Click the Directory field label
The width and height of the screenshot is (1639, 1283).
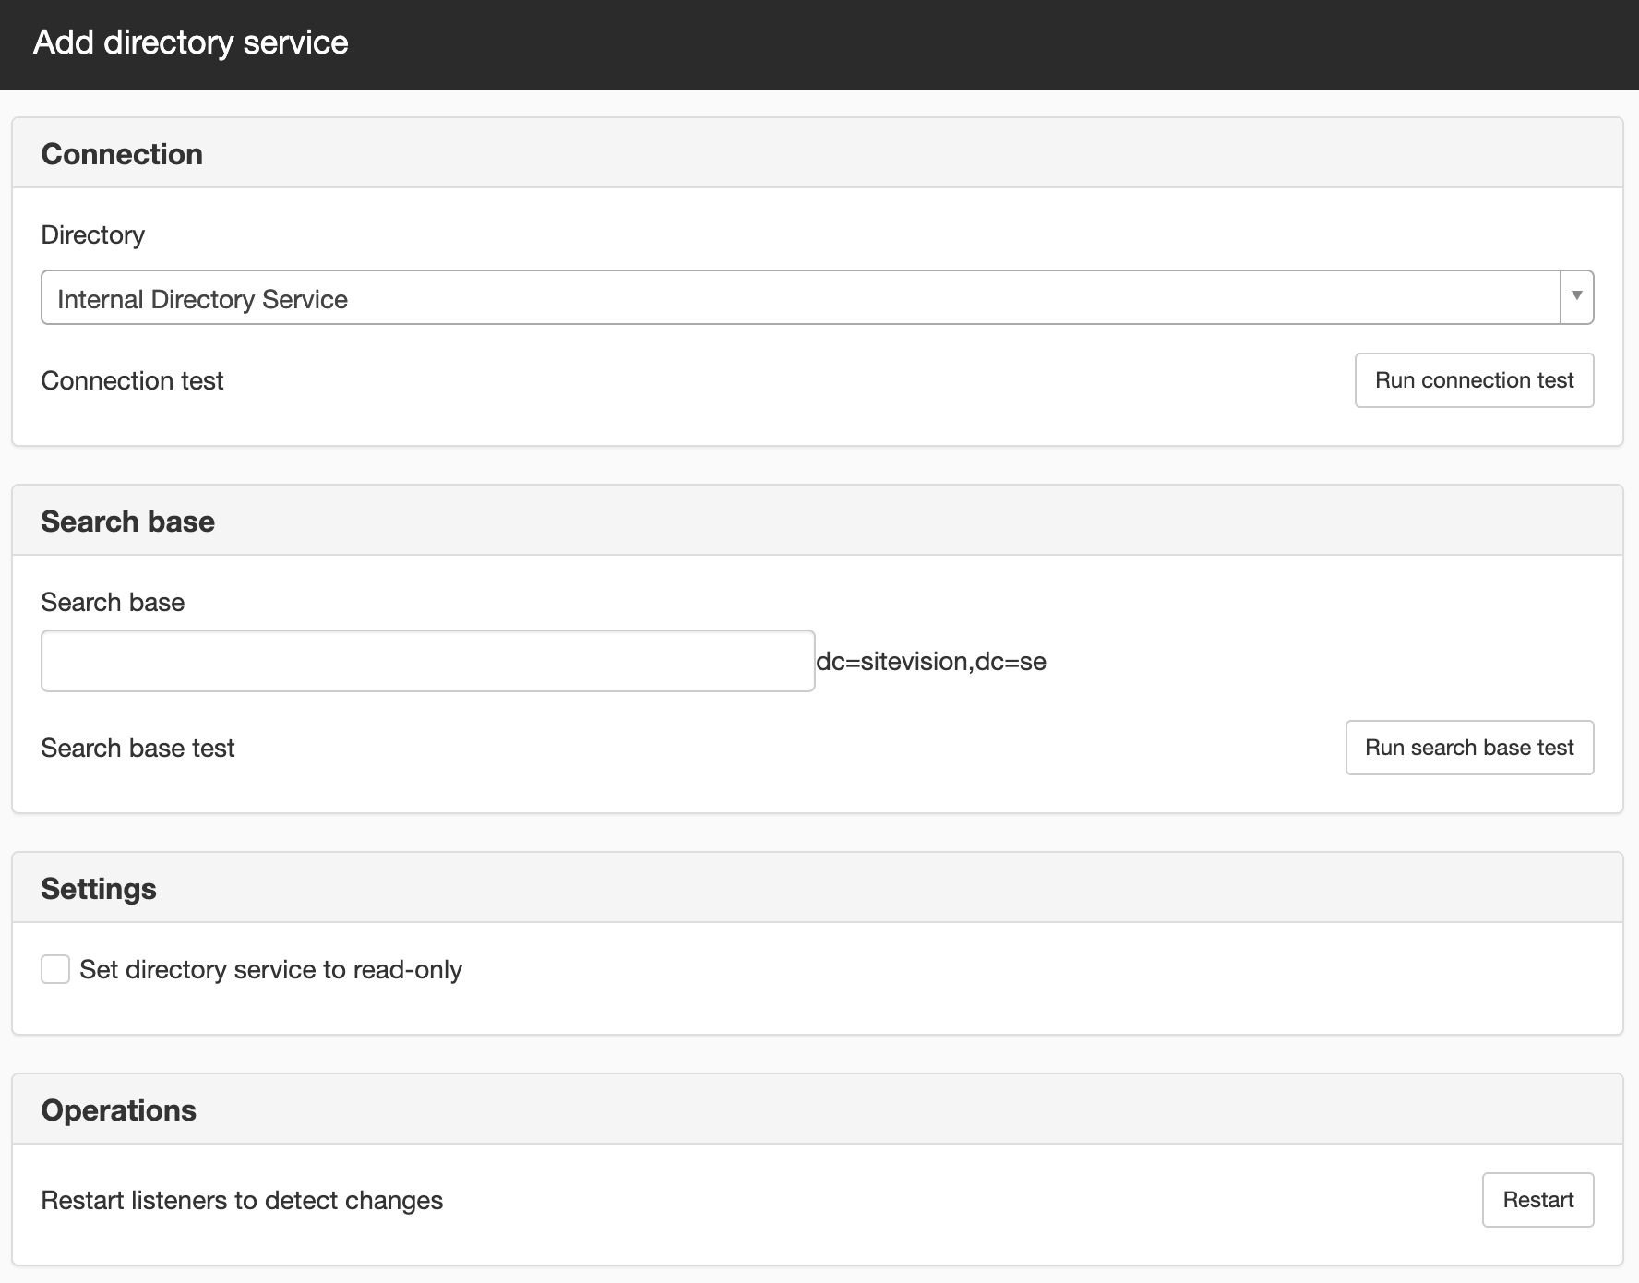(93, 234)
